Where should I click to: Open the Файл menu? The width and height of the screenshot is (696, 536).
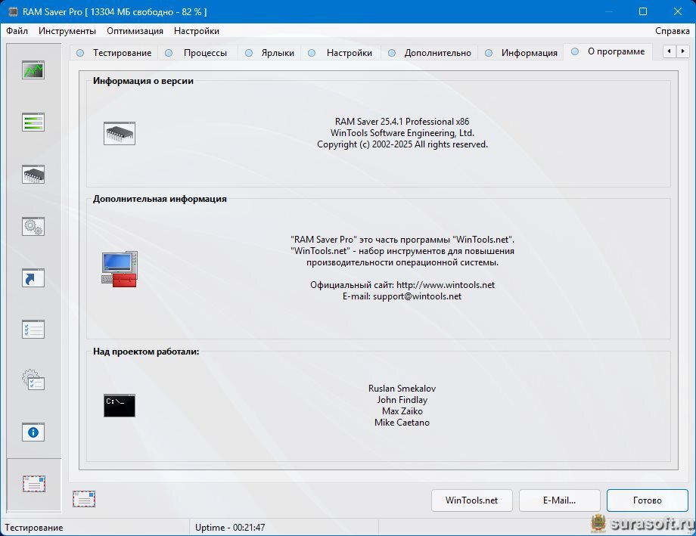coord(17,30)
